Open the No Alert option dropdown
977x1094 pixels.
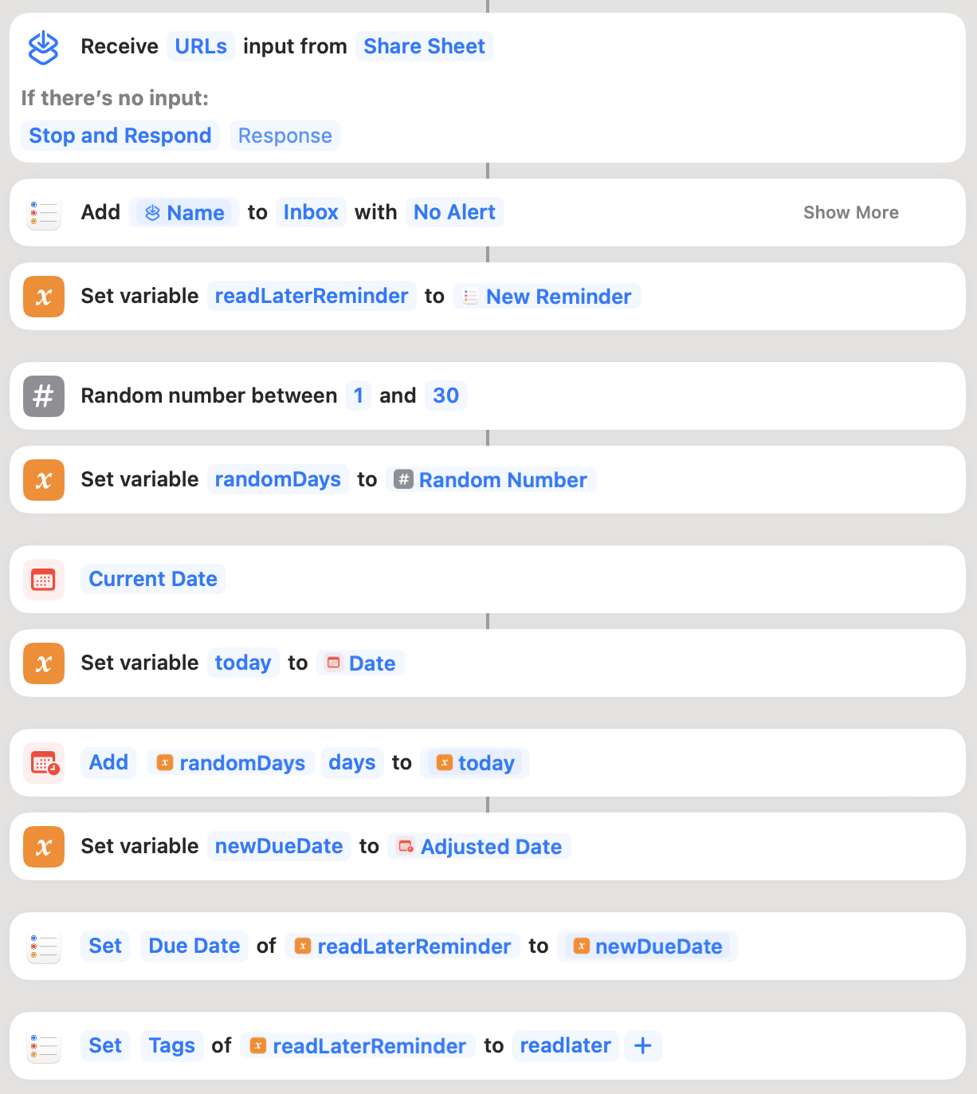pos(454,212)
